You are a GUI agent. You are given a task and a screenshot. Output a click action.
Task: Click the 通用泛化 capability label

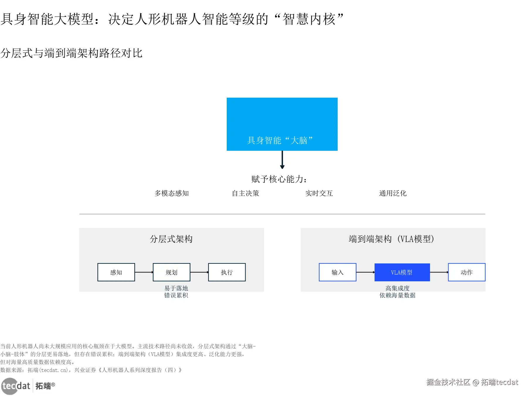(393, 193)
